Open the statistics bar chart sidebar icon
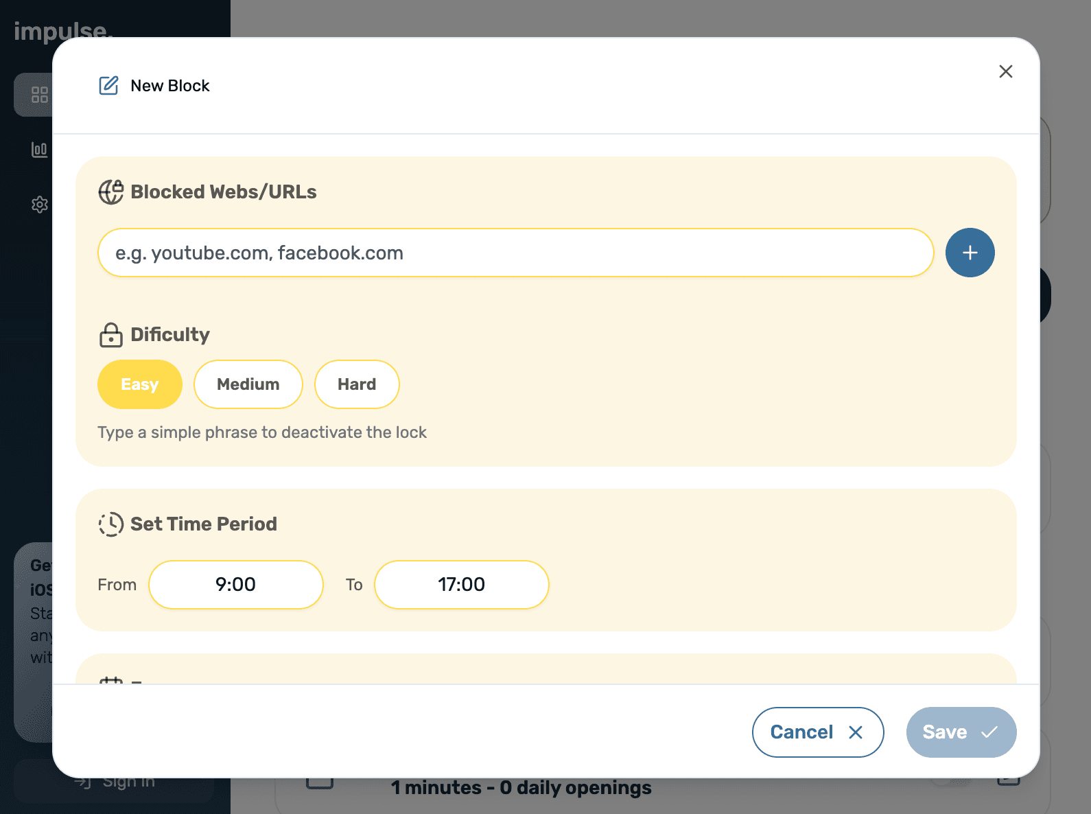This screenshot has height=814, width=1091. 40,150
